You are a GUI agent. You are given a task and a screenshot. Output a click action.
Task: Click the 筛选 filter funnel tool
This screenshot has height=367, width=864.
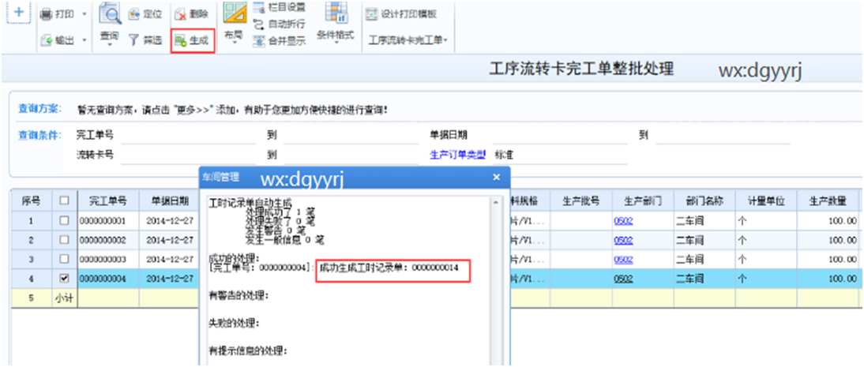[145, 39]
